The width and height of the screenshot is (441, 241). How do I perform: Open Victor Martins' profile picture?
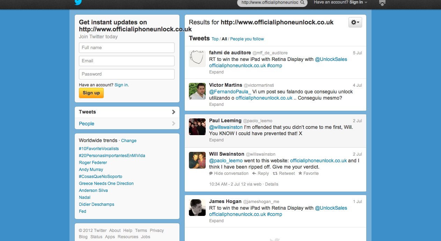click(x=197, y=91)
